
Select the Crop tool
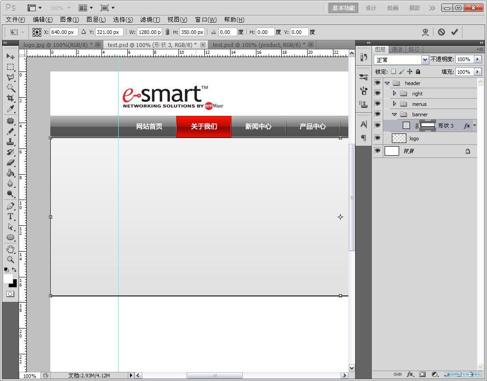[x=10, y=98]
